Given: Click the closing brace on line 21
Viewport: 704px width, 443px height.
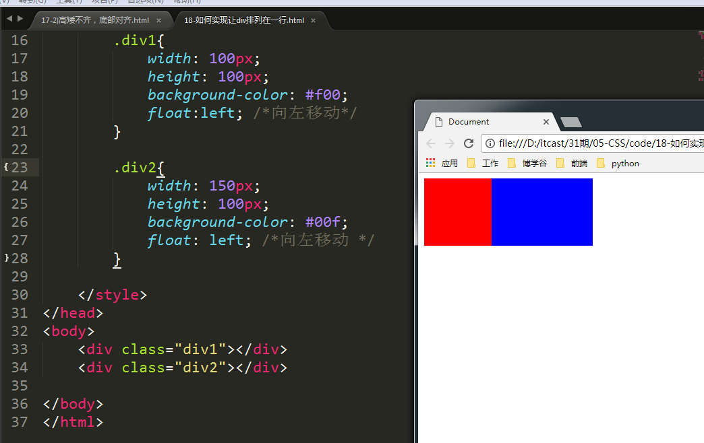Looking at the screenshot, I should (x=117, y=131).
